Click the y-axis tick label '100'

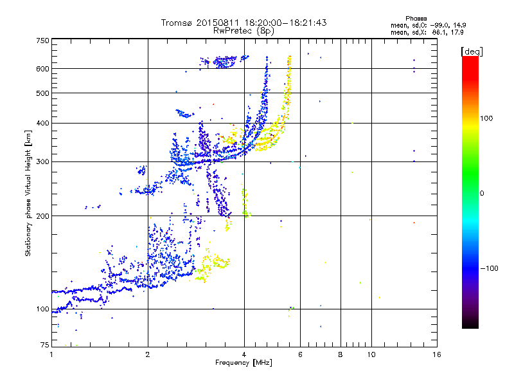(x=42, y=309)
